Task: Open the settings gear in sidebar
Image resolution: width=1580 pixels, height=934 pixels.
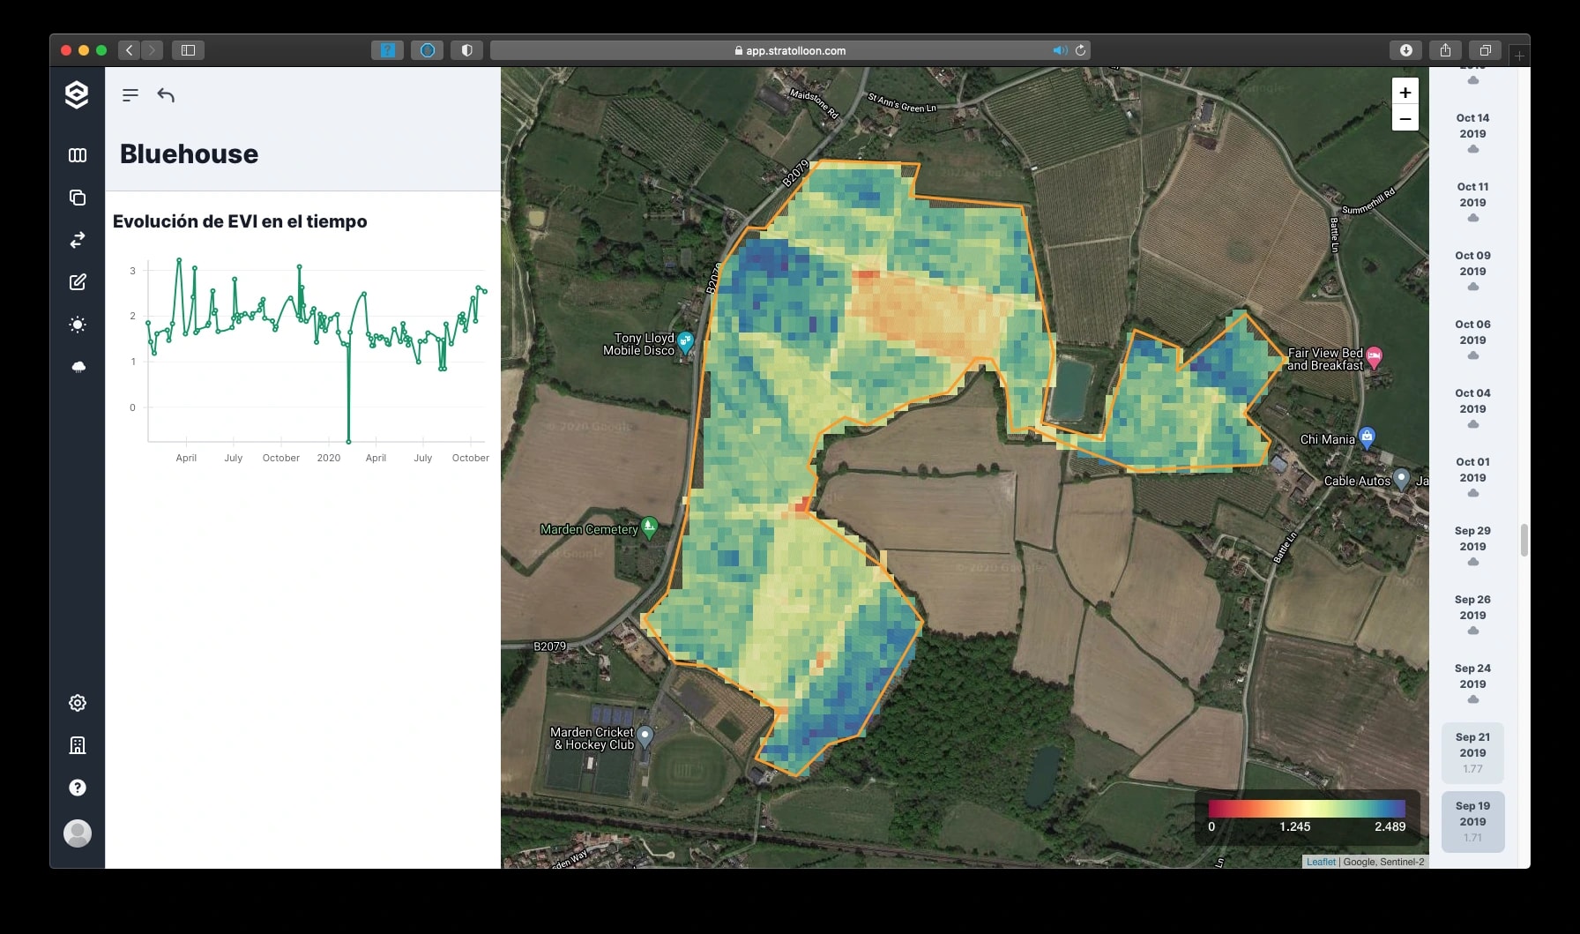Action: (x=78, y=703)
